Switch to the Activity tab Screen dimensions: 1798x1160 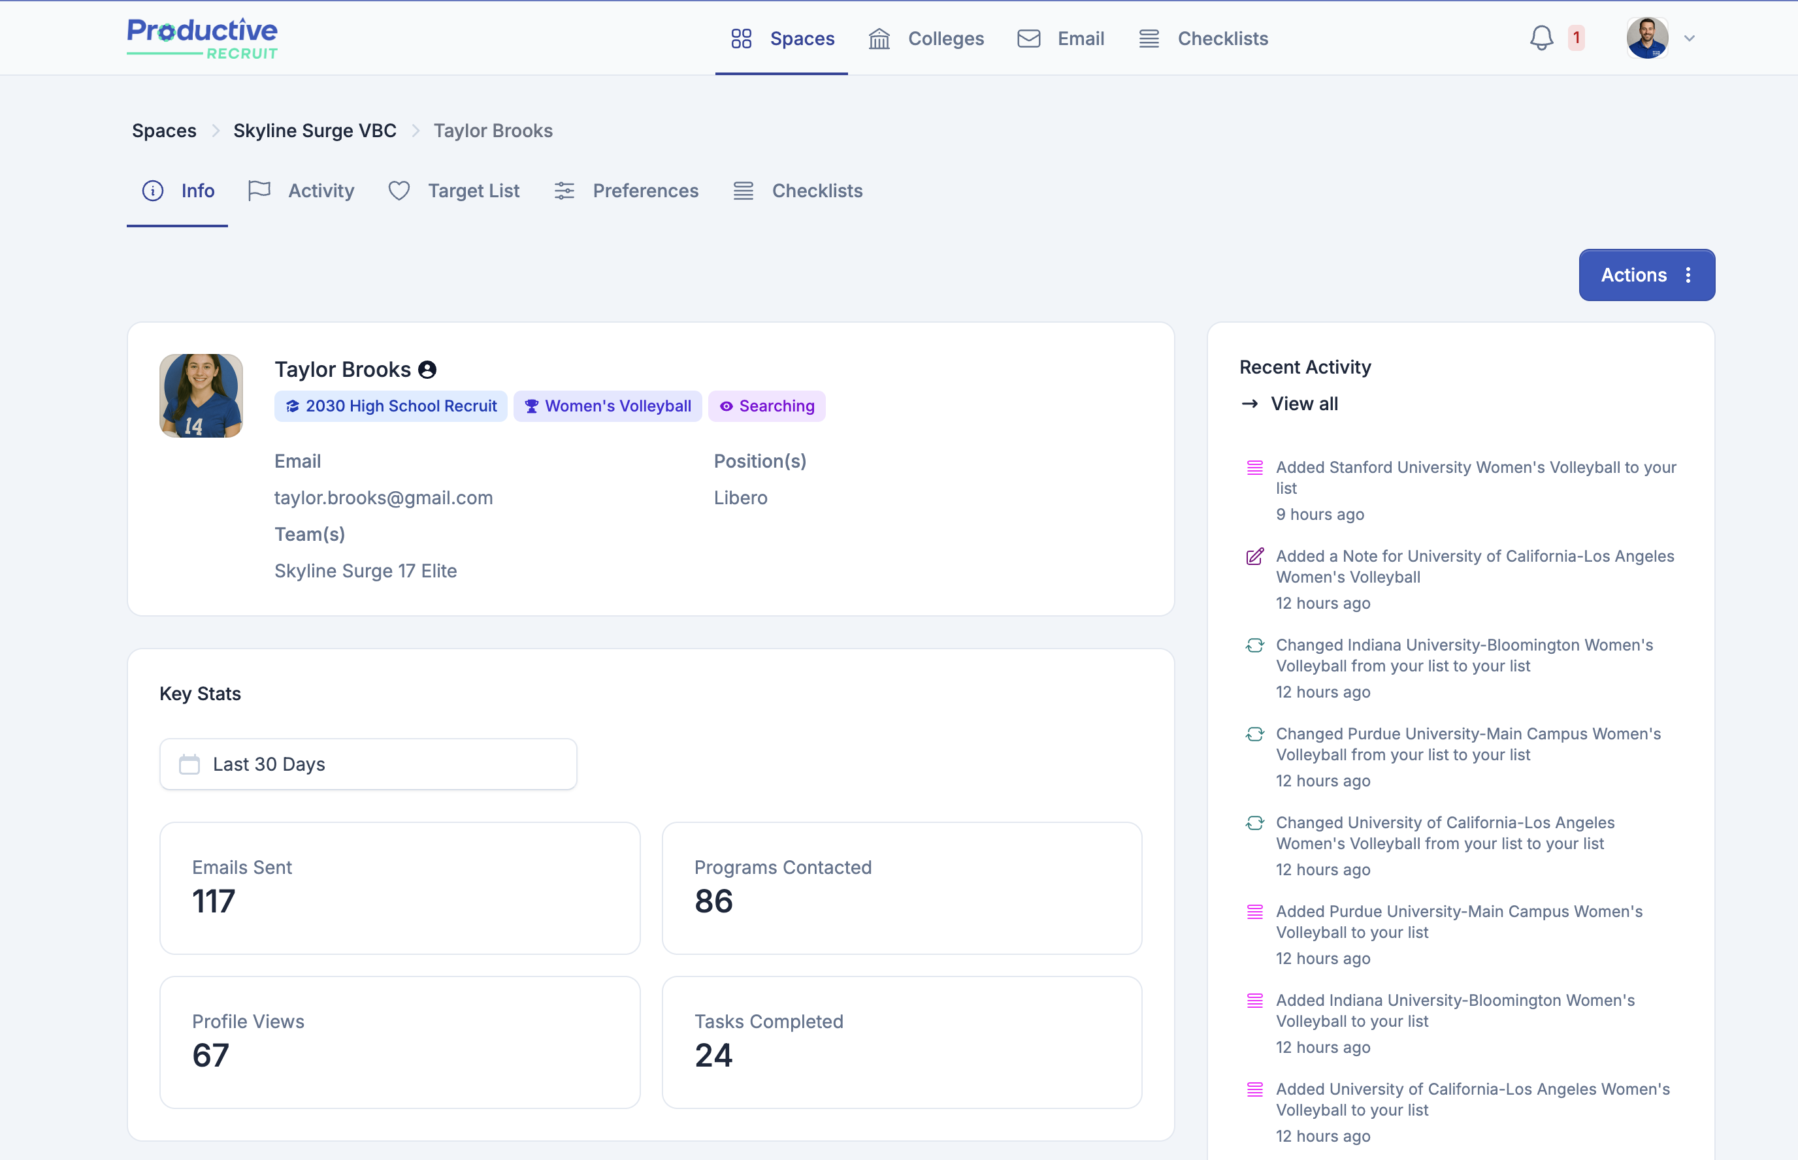tap(301, 191)
